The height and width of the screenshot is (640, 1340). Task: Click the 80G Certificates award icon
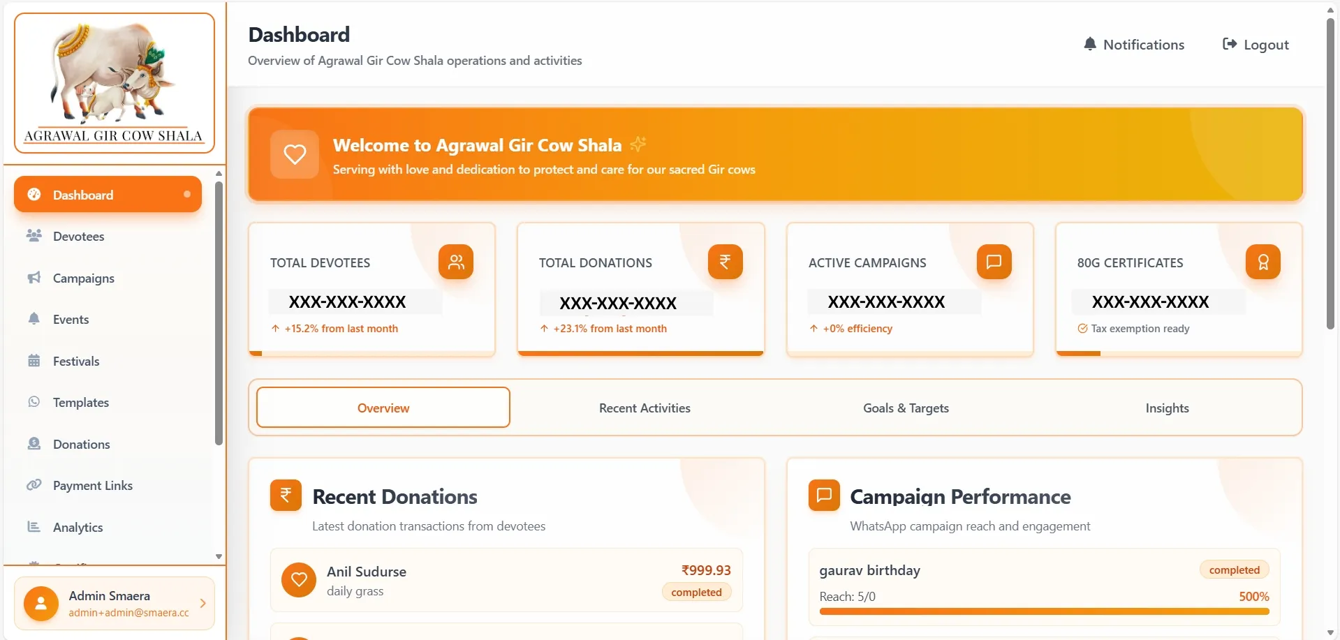pos(1262,262)
